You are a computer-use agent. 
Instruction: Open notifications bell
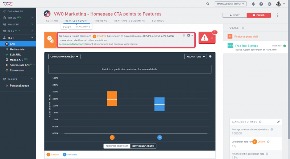(x=253, y=4)
